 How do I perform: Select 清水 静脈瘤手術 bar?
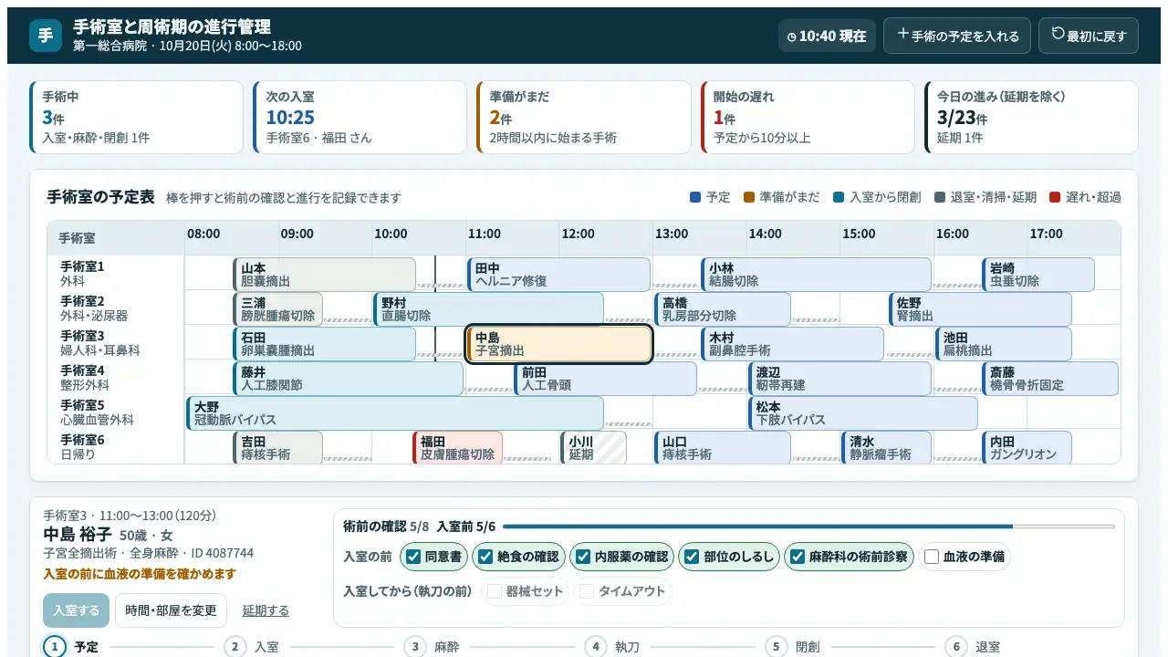pyautogui.click(x=886, y=448)
